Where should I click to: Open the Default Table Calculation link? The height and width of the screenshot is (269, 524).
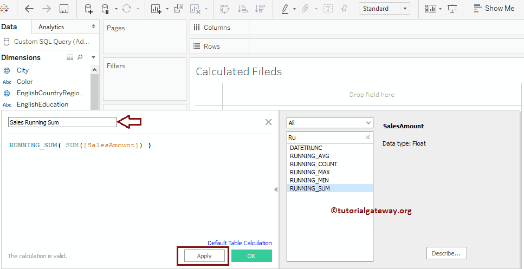pos(240,243)
